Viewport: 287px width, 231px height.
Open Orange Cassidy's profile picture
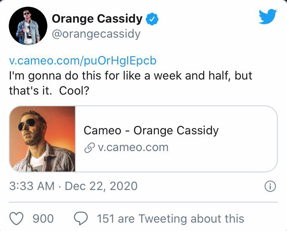[28, 26]
